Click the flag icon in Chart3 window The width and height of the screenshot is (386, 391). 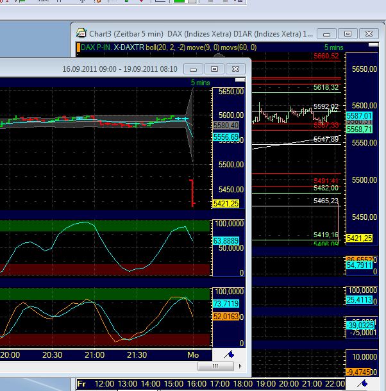coord(362,383)
